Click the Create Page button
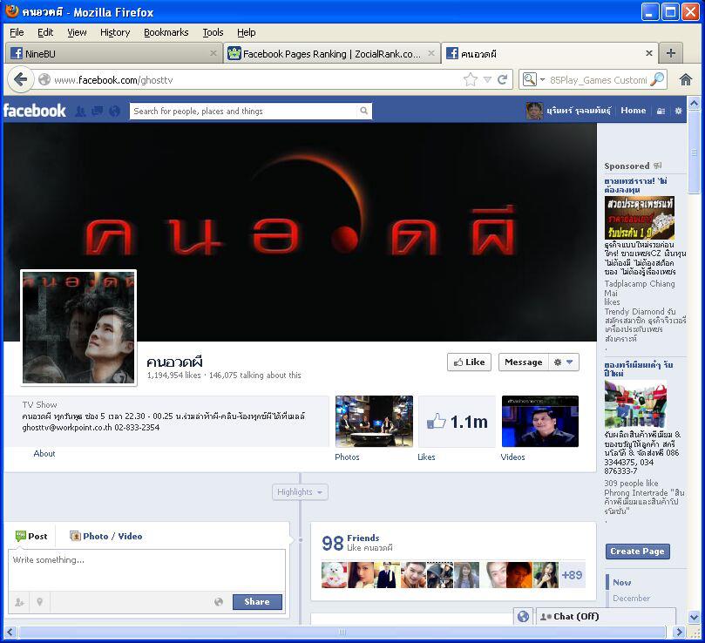This screenshot has height=643, width=705. (x=637, y=552)
